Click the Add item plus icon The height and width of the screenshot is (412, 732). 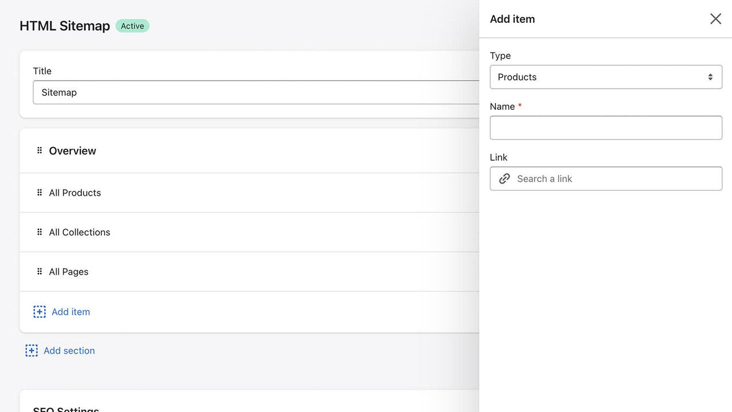coord(39,311)
